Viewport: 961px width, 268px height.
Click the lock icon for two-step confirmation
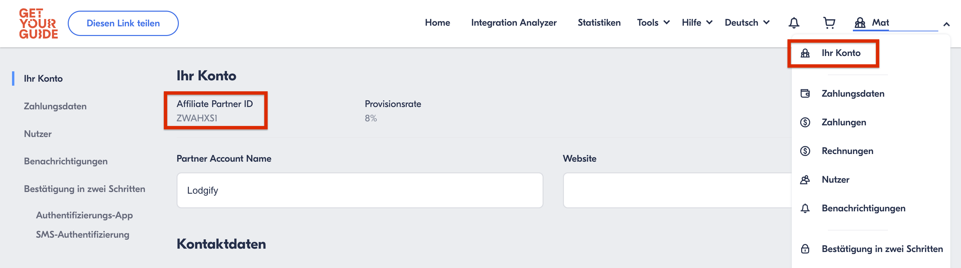pos(805,249)
